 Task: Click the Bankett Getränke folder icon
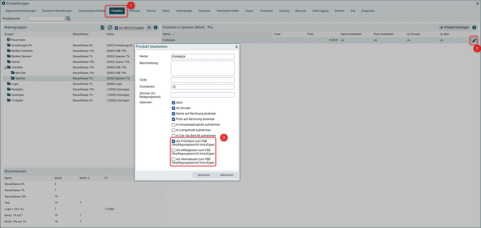(x=9, y=51)
